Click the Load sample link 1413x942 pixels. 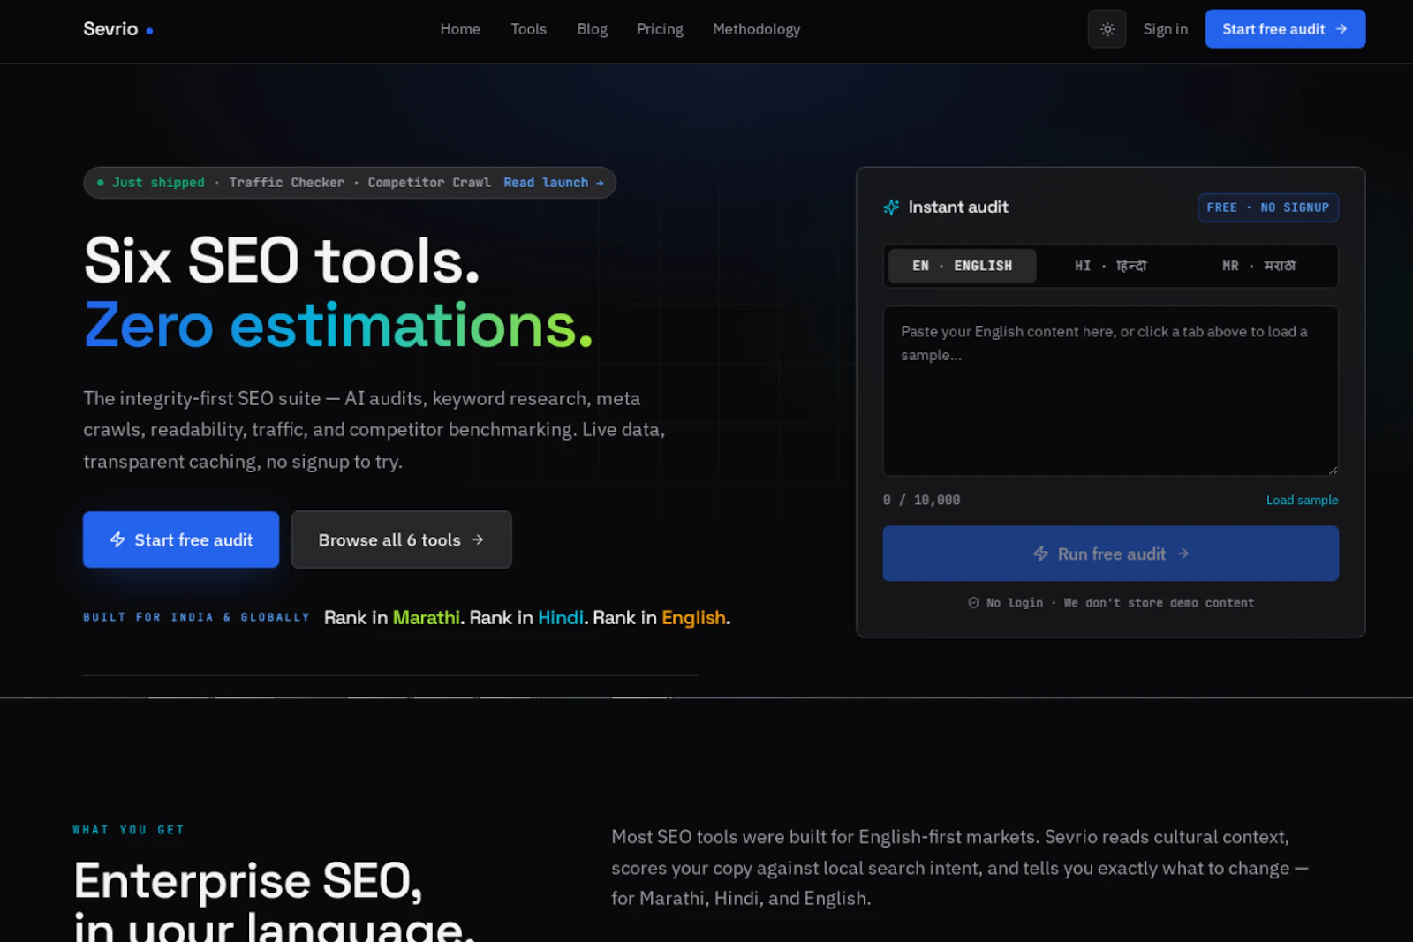(1302, 500)
